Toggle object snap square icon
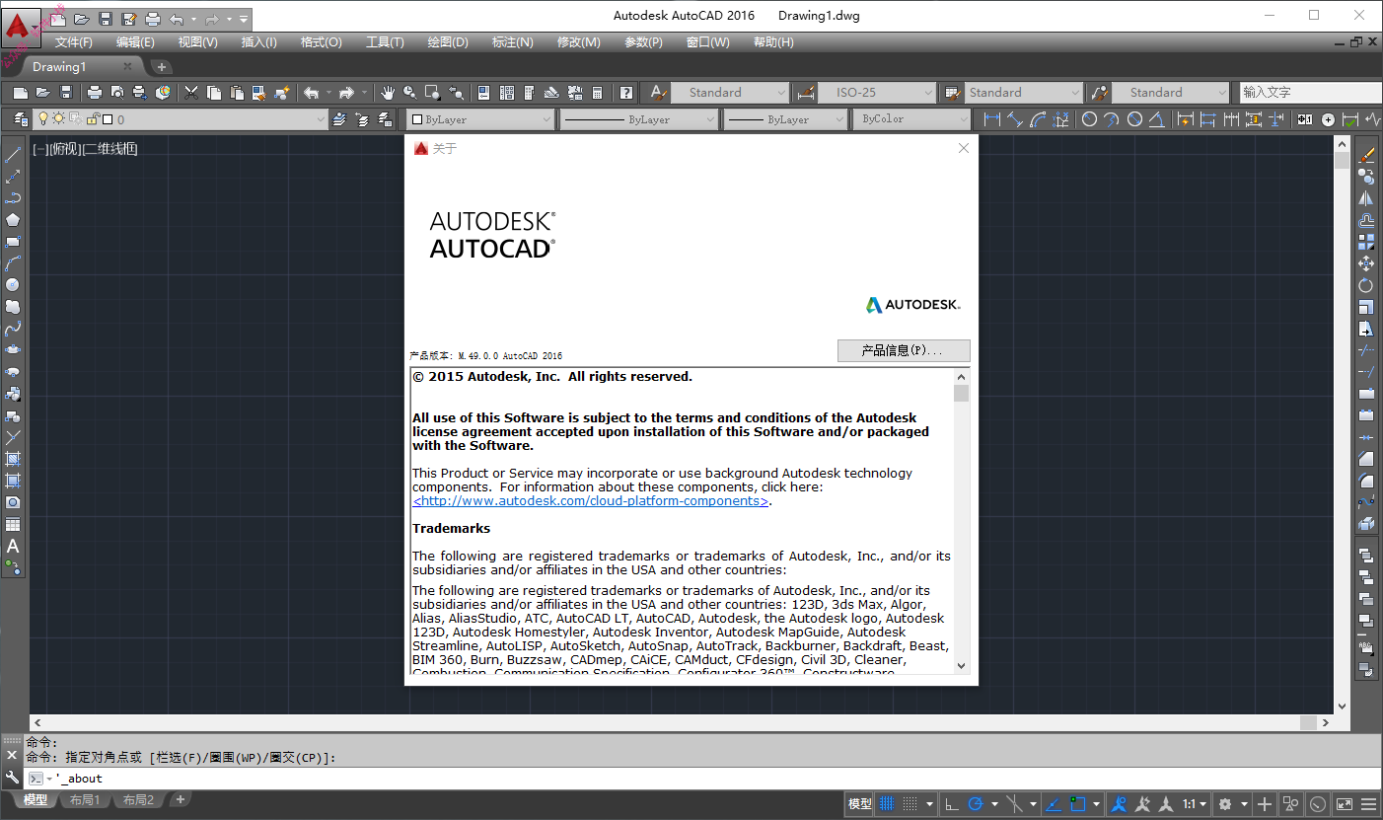Image resolution: width=1383 pixels, height=820 pixels. (x=1077, y=804)
